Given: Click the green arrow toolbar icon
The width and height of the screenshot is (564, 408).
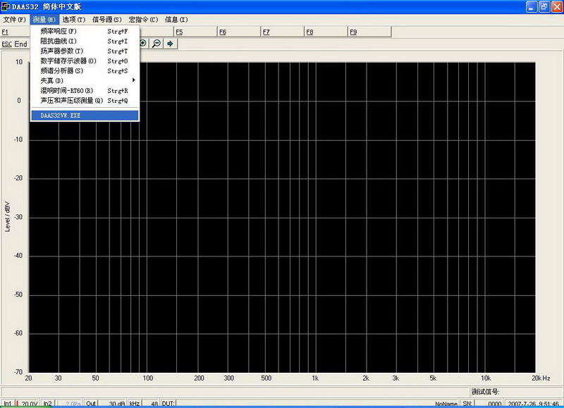Looking at the screenshot, I should coord(170,44).
